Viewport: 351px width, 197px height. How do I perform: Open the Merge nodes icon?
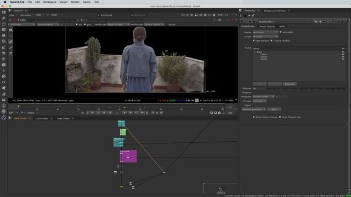pyautogui.click(x=4, y=53)
